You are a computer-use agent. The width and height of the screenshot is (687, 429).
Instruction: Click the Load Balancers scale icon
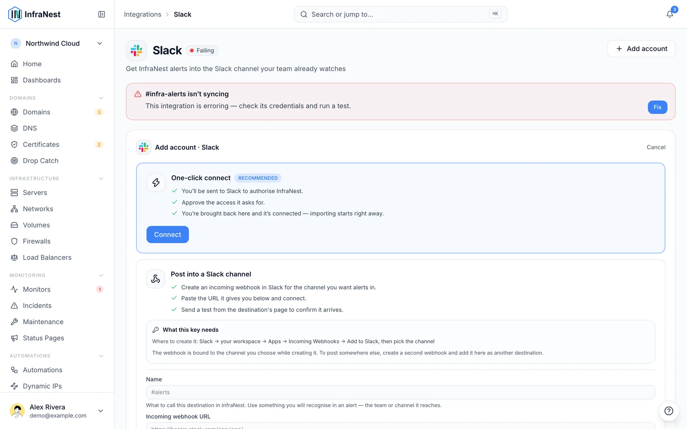coord(14,257)
